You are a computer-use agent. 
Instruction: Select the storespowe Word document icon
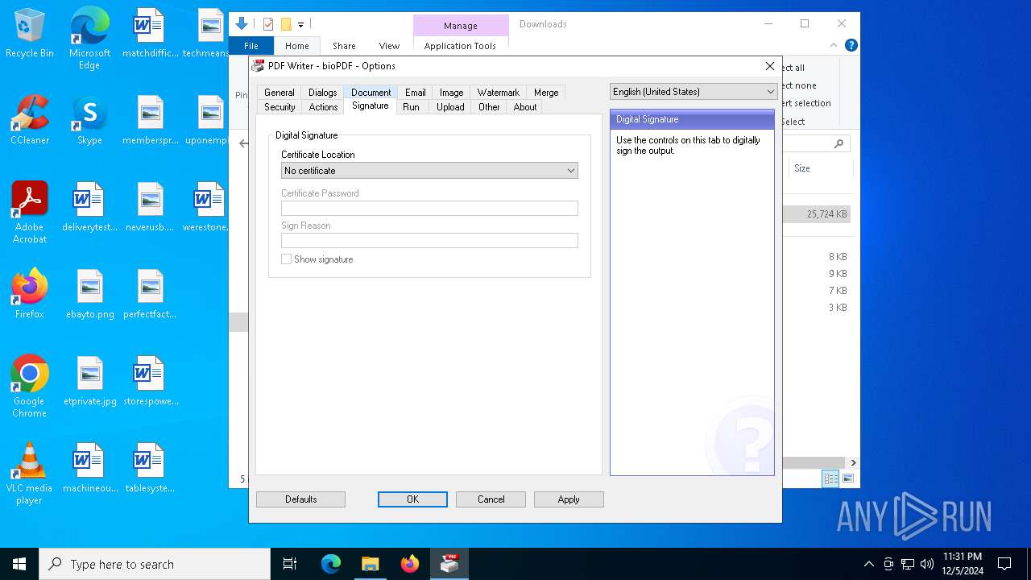point(150,381)
